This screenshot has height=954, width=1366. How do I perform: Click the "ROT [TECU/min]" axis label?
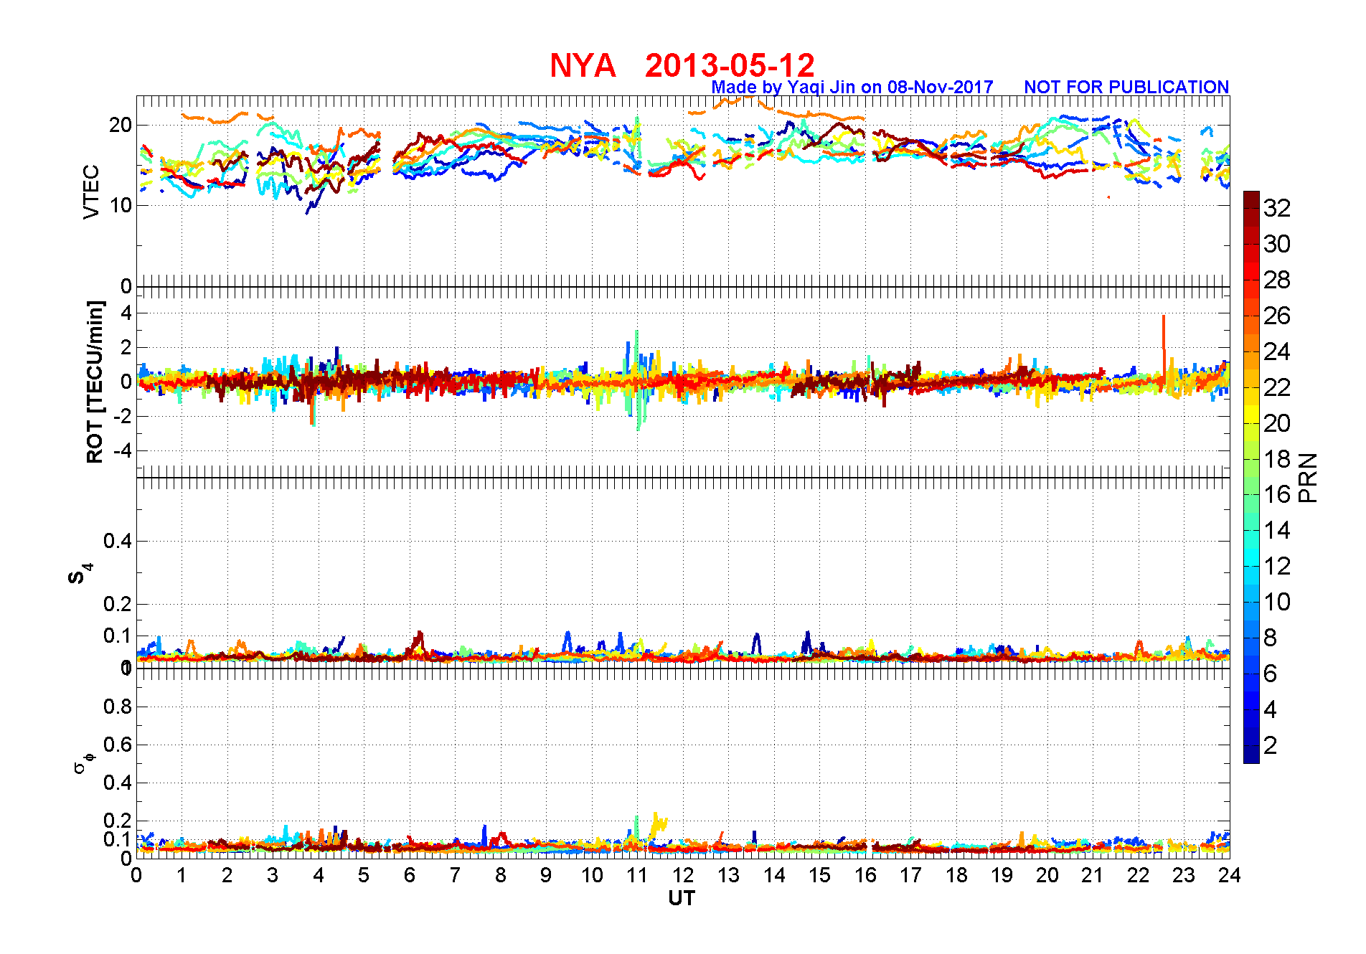pyautogui.click(x=95, y=382)
